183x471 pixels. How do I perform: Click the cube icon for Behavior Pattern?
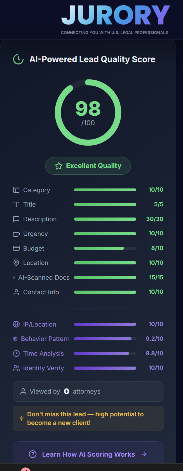[16, 339]
